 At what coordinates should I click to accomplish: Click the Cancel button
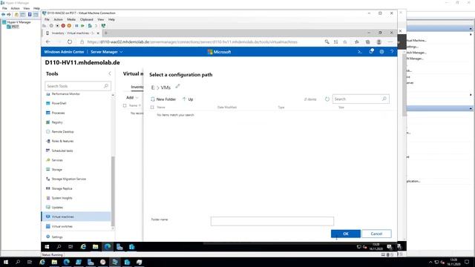(376, 234)
